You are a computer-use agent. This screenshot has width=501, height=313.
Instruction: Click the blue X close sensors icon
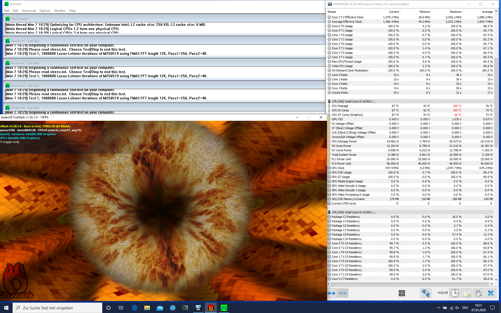(491, 293)
